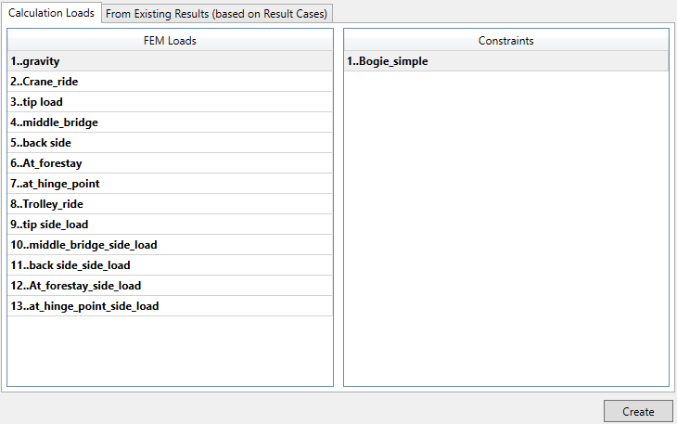Select the 12..At_forestay_side_load row
Image resolution: width=677 pixels, height=424 pixels.
tap(76, 286)
